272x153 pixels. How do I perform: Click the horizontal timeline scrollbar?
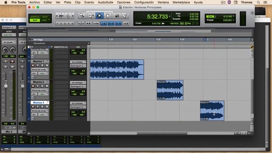(x=162, y=133)
